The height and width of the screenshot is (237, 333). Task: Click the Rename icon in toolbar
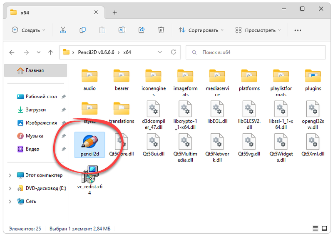(x=122, y=30)
